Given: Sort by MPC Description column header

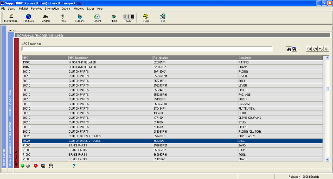Looking at the screenshot, I should pyautogui.click(x=111, y=58).
